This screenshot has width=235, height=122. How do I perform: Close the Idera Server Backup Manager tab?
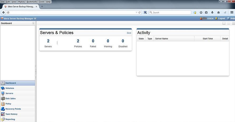tap(36, 7)
